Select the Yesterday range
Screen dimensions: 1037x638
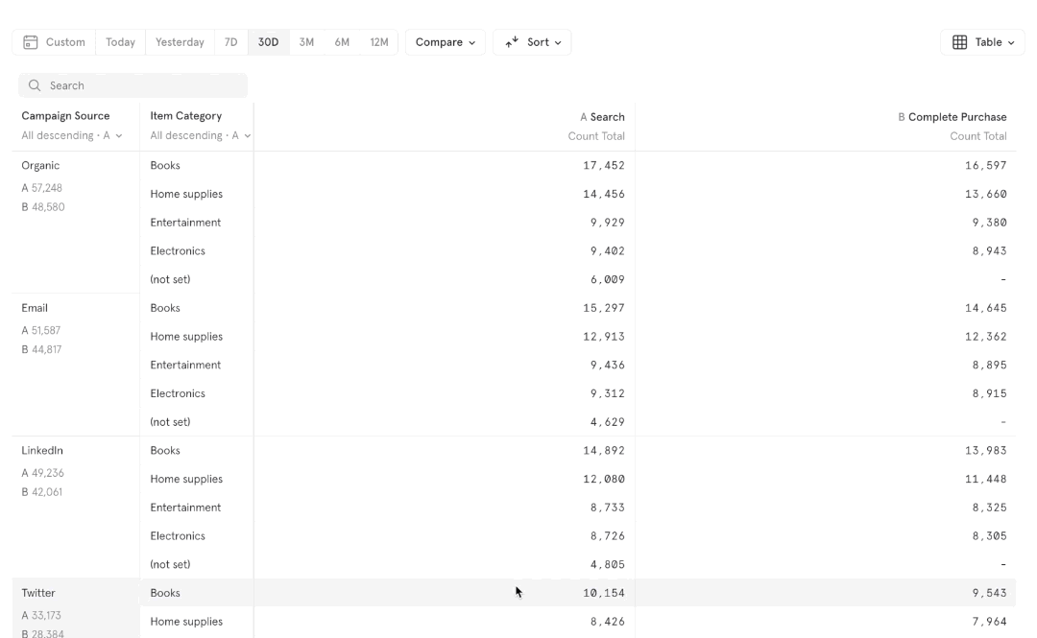click(180, 42)
